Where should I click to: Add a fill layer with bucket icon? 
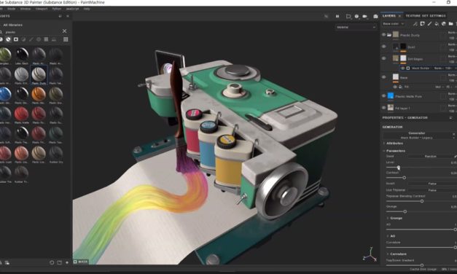pos(437,24)
